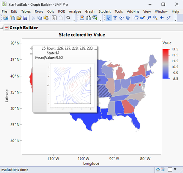
Task: Select the Line annotation tool
Action: [168, 18]
